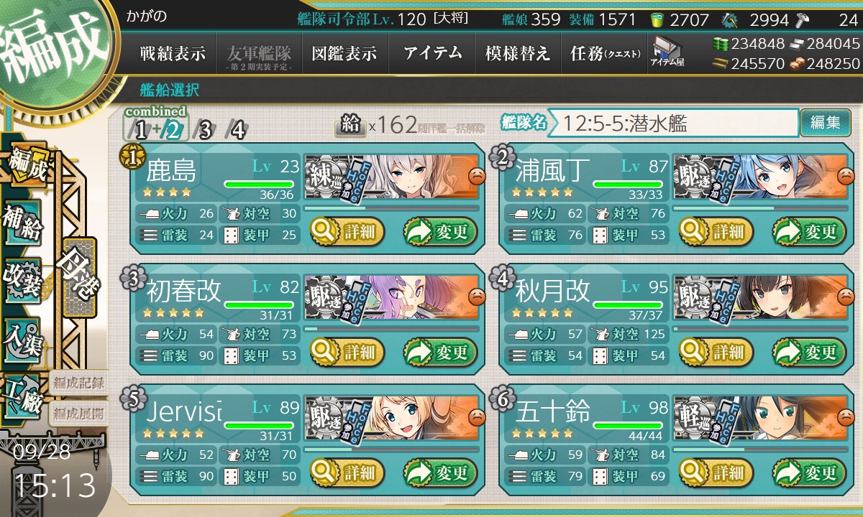This screenshot has height=517, width=863.
Task: Open 任務 quest menu
Action: tap(604, 53)
